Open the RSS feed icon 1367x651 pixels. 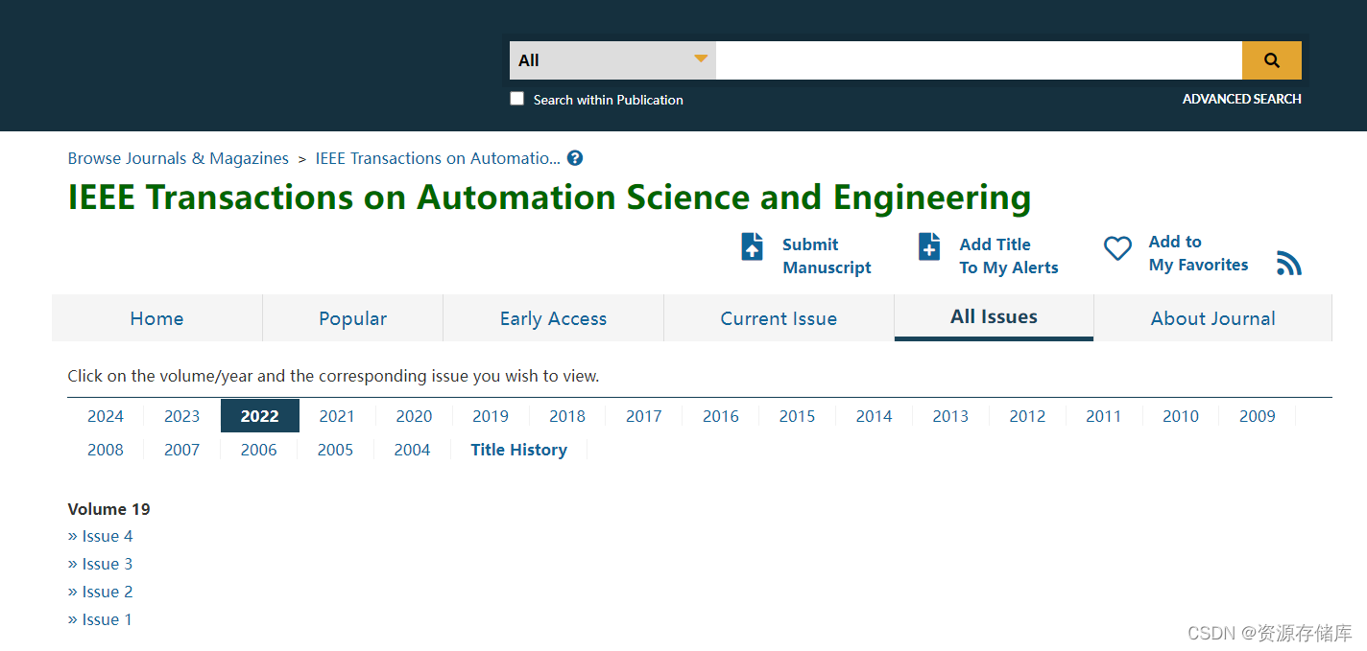coord(1289,263)
